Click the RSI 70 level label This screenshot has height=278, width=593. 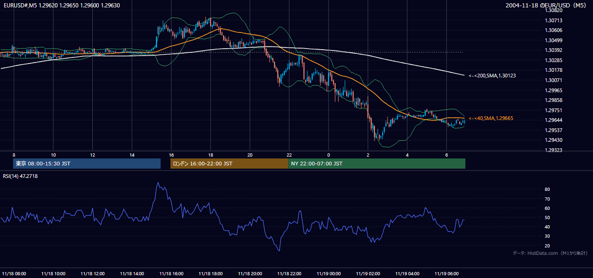click(547, 199)
